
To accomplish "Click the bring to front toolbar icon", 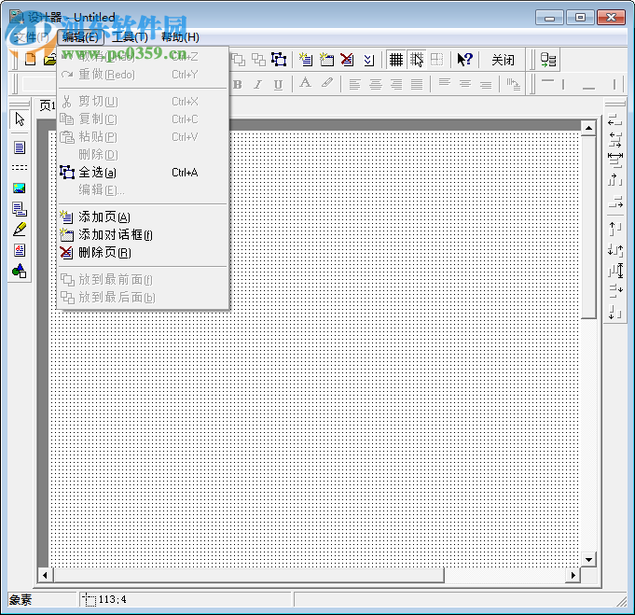I will [239, 60].
